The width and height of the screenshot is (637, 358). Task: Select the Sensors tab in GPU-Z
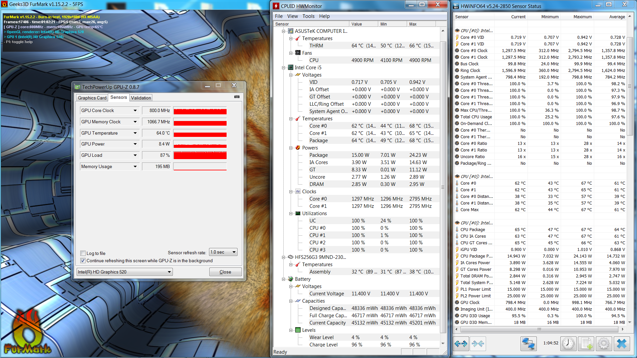119,97
